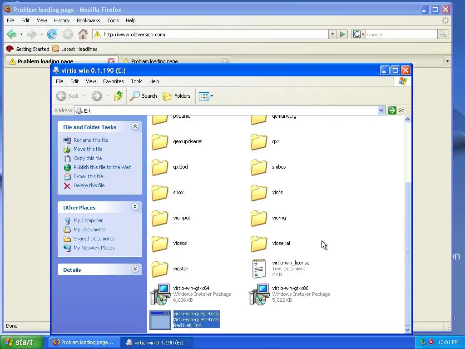
Task: Click Copy this file task
Action: pos(88,158)
